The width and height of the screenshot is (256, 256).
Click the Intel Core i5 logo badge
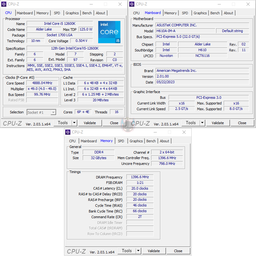(109, 32)
